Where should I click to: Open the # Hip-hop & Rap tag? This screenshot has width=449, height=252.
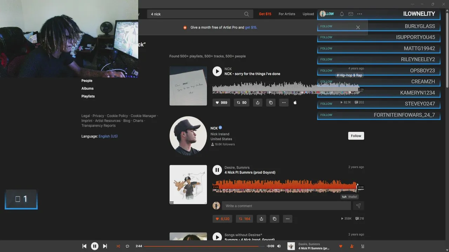click(349, 75)
